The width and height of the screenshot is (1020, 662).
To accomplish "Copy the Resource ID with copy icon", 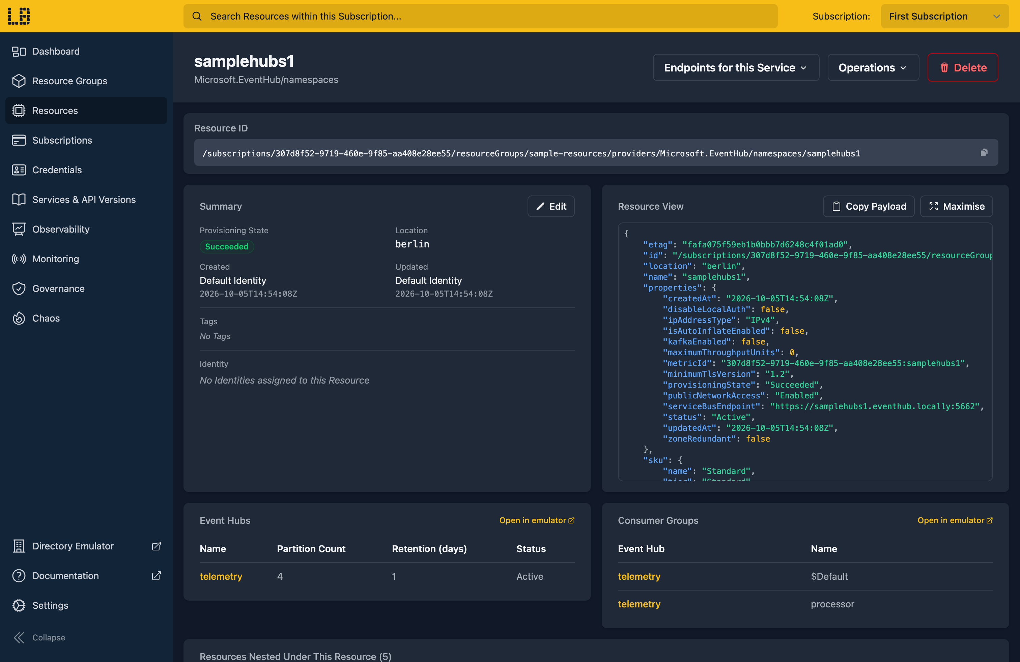I will tap(984, 153).
